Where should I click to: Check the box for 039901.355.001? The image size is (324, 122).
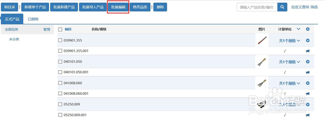(60, 51)
